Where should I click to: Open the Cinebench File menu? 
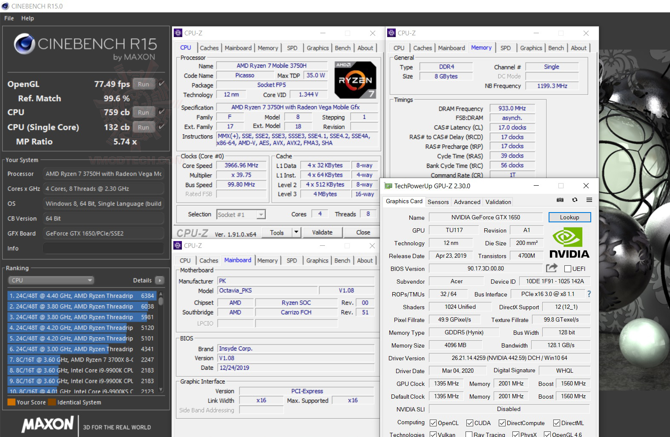(x=9, y=18)
